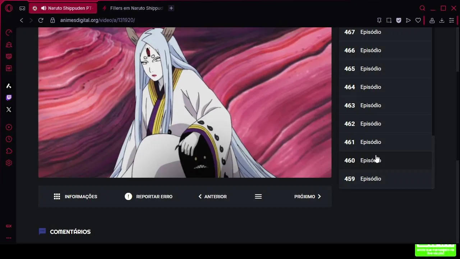Open the tab search magnifier icon
460x259 pixels.
422,8
